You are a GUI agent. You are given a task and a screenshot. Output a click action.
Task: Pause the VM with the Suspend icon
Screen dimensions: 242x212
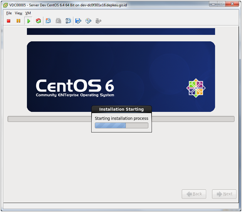point(18,21)
